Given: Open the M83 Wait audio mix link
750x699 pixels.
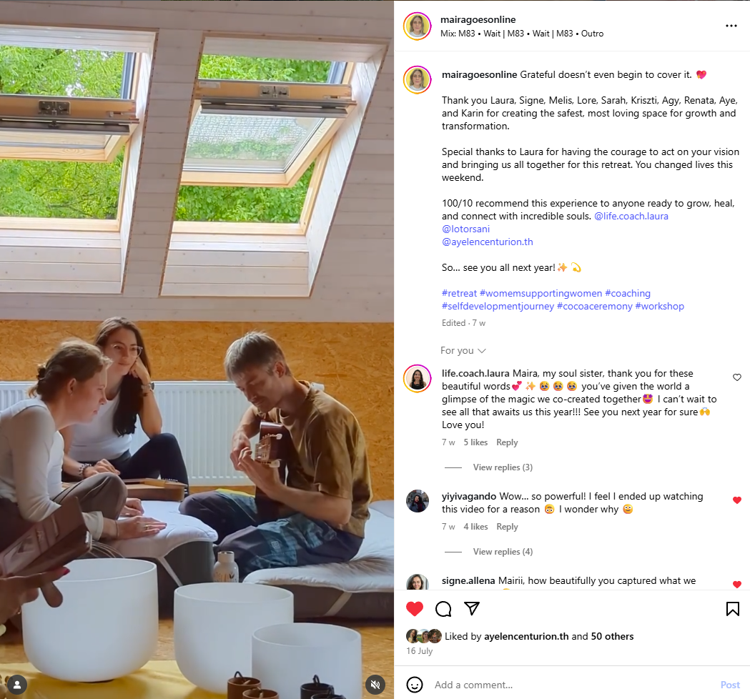Looking at the screenshot, I should (522, 34).
